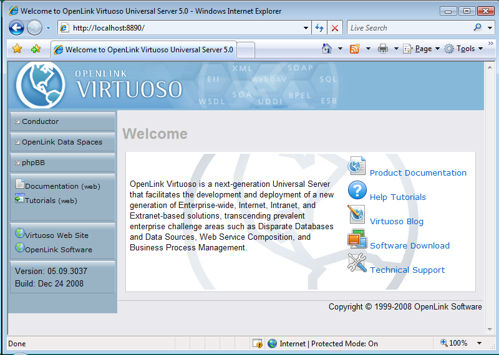The height and width of the screenshot is (355, 499).
Task: Click the Documentation page icon in sidebar
Action: pyautogui.click(x=20, y=184)
